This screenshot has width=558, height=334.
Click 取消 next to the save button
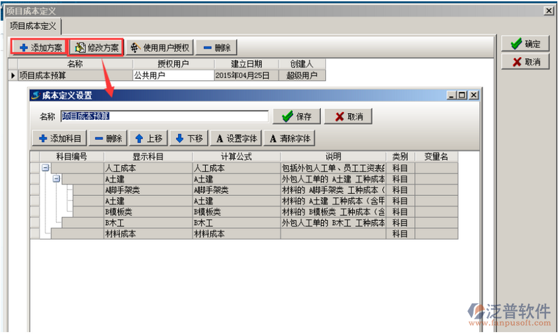[348, 116]
